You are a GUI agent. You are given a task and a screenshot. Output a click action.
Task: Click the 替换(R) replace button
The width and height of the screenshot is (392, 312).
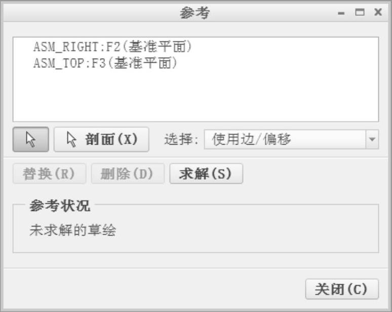pyautogui.click(x=49, y=174)
